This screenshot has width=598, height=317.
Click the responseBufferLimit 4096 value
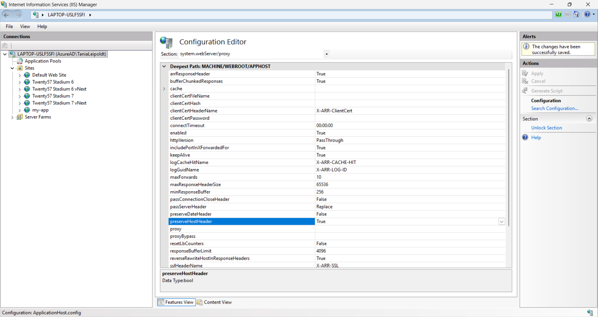pyautogui.click(x=321, y=251)
